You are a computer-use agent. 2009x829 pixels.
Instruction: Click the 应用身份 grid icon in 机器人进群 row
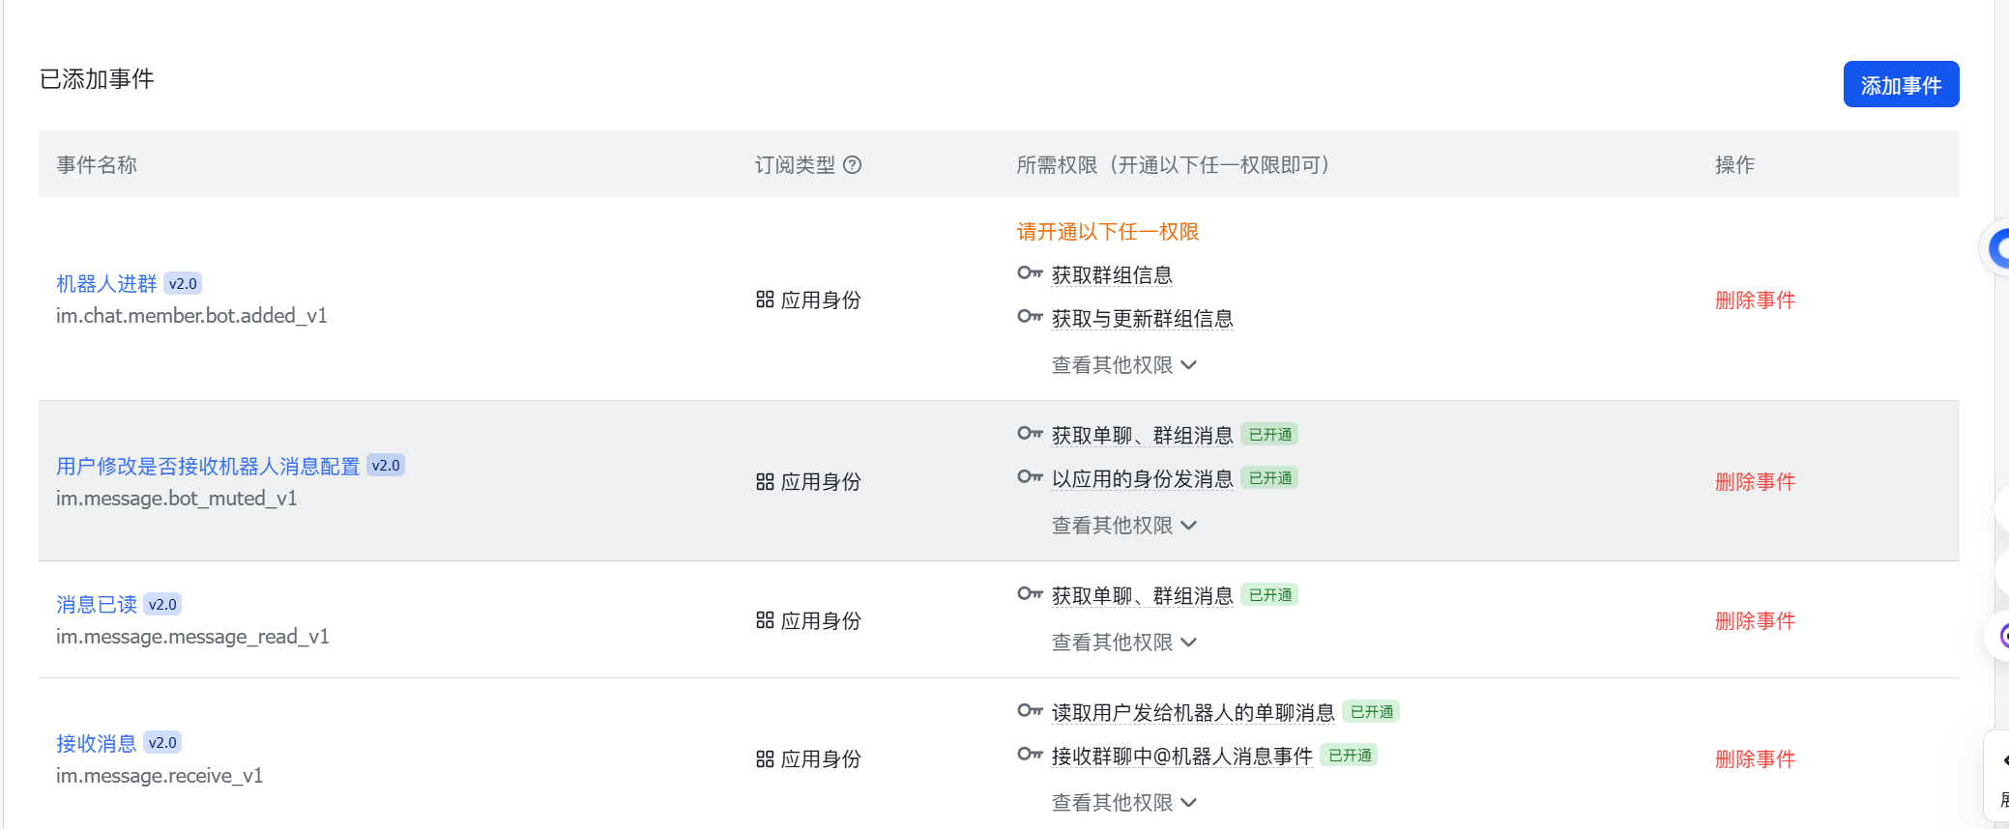pyautogui.click(x=765, y=300)
